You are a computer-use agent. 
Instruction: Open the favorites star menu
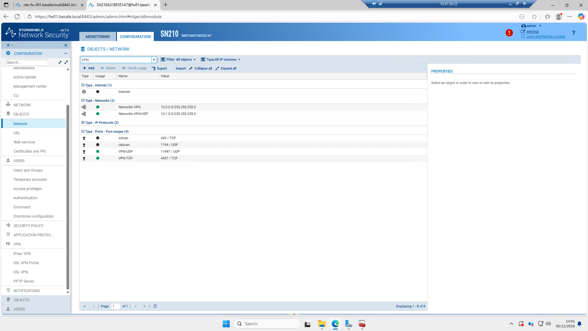(x=10, y=45)
